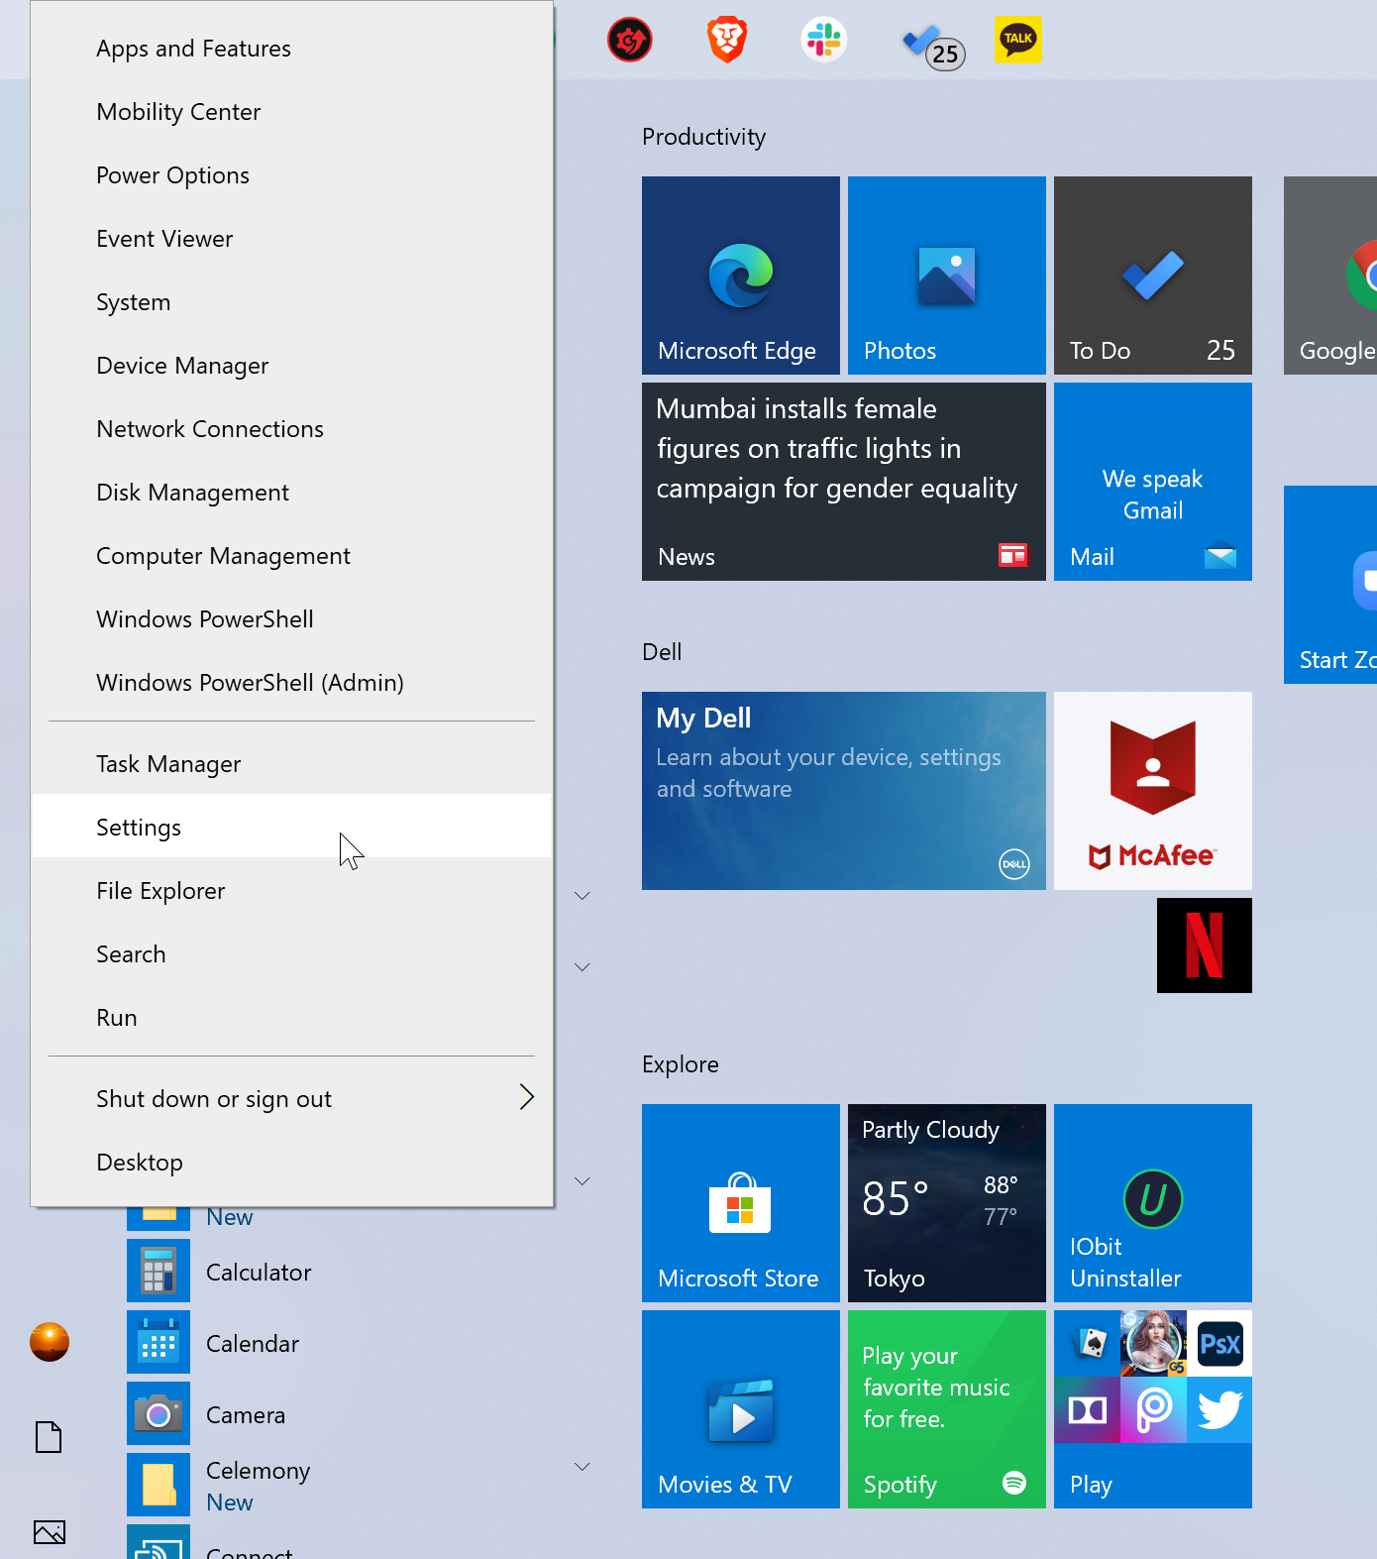The height and width of the screenshot is (1559, 1377).
Task: Open the Spotify tile
Action: coord(947,1409)
